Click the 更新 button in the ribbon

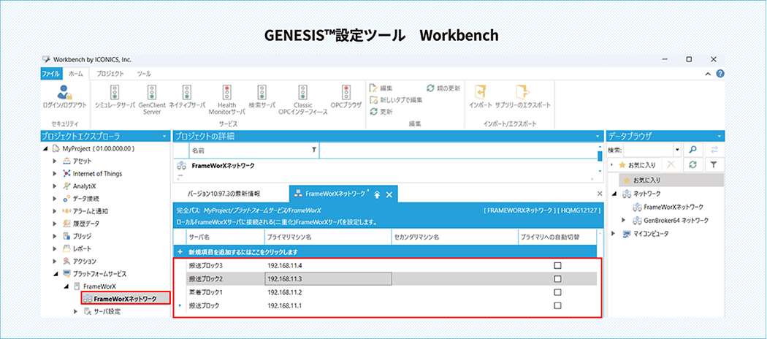[381, 112]
